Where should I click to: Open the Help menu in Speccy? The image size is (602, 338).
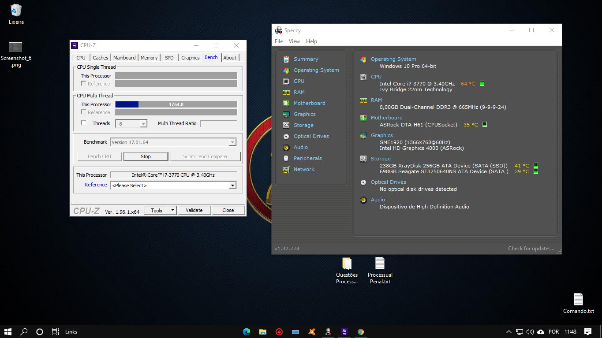click(x=311, y=41)
